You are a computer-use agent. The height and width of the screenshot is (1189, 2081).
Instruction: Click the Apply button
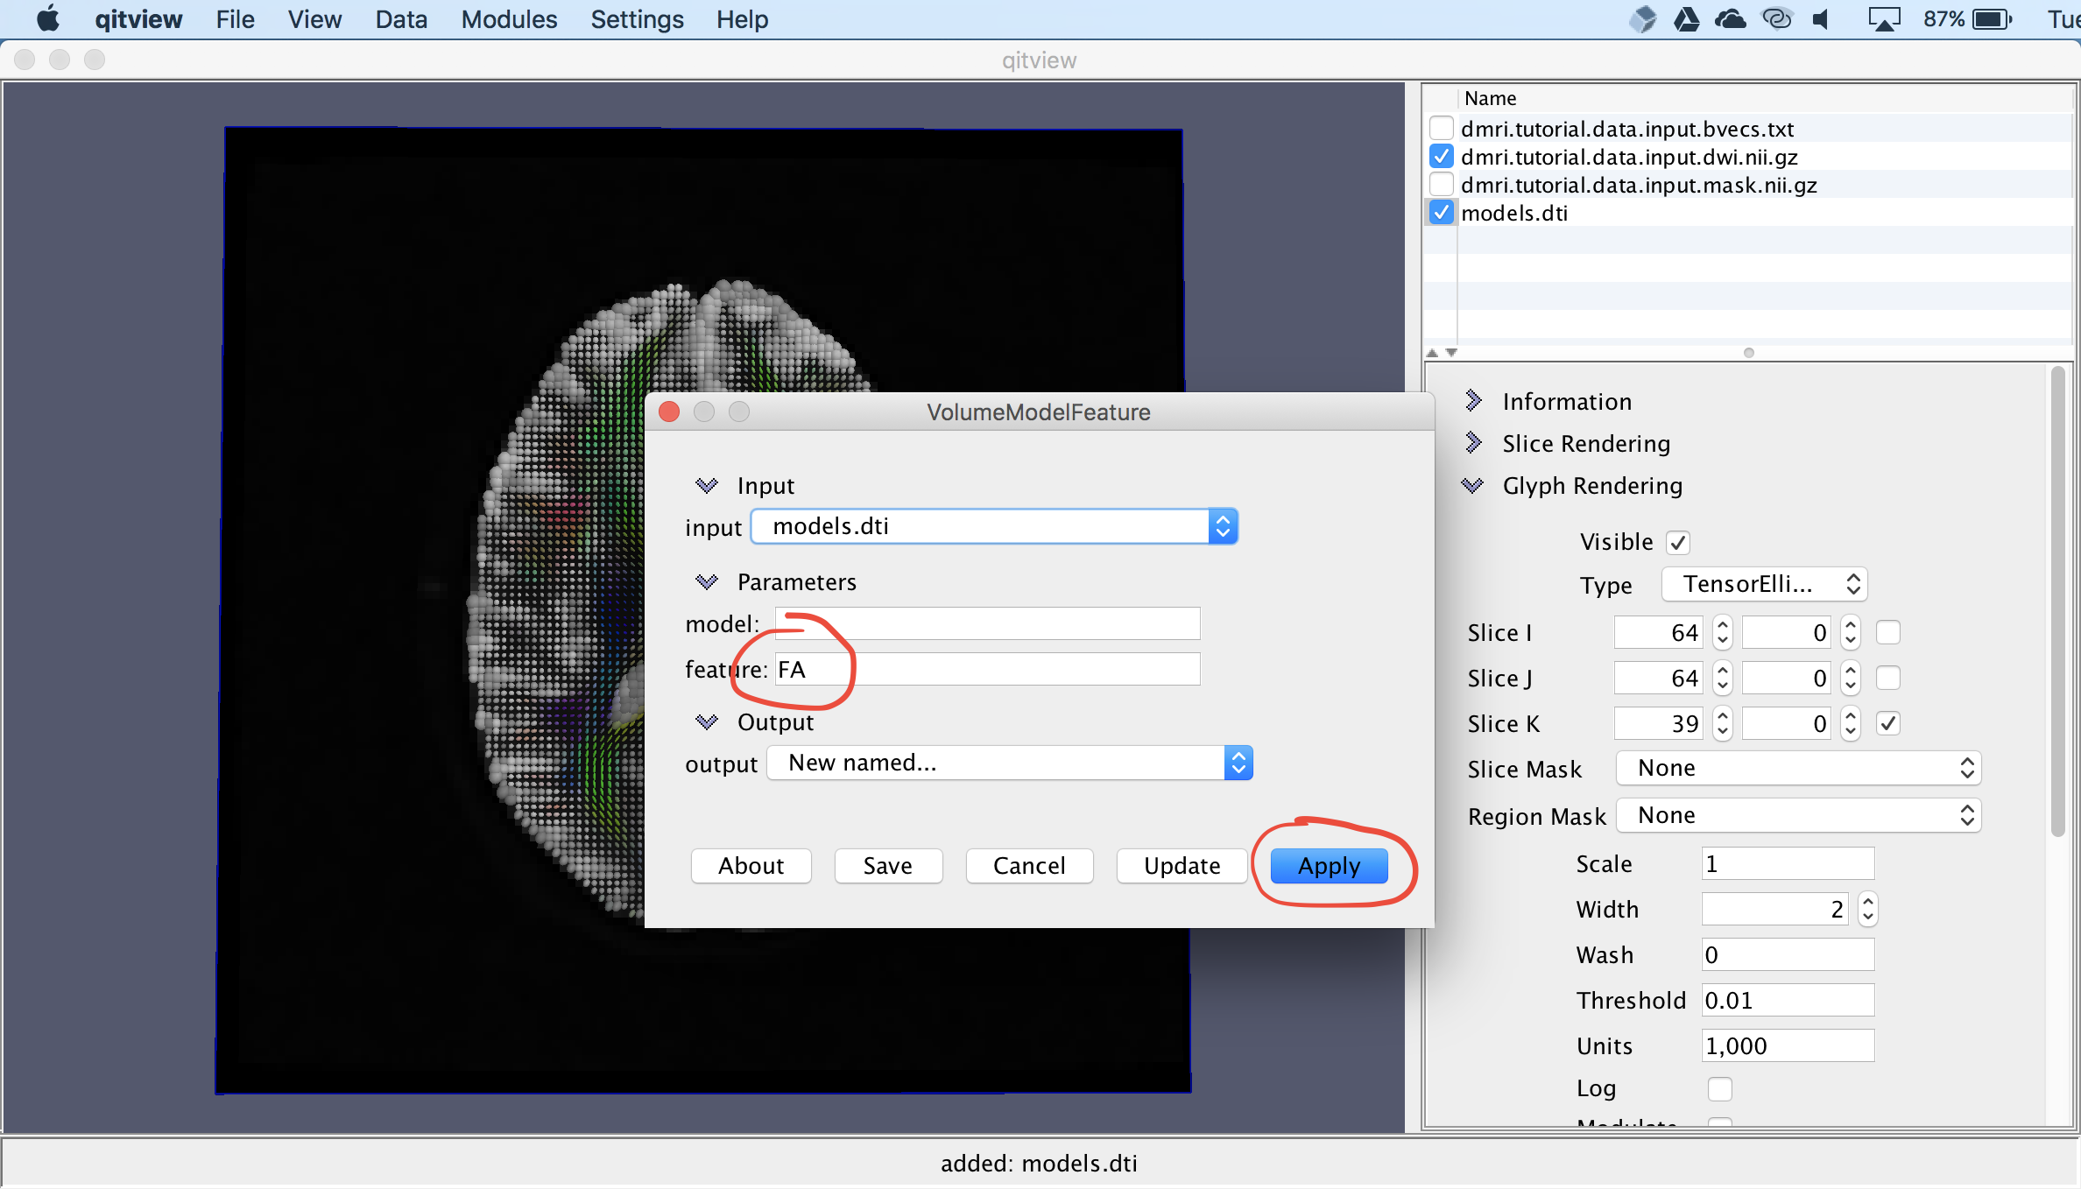click(x=1329, y=866)
